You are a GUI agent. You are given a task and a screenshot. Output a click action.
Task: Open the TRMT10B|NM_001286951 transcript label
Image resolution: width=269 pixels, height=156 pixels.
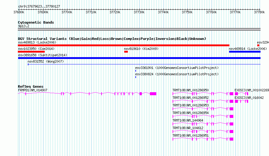(191, 135)
